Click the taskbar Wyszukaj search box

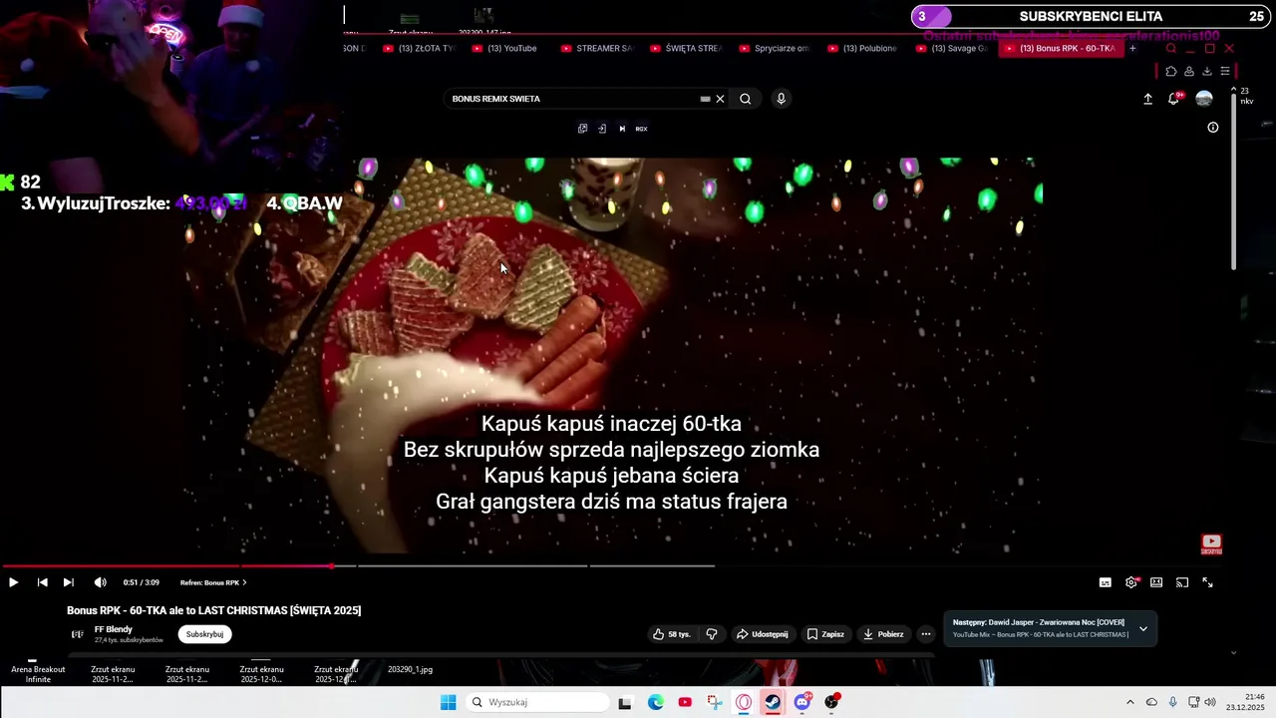click(x=536, y=702)
